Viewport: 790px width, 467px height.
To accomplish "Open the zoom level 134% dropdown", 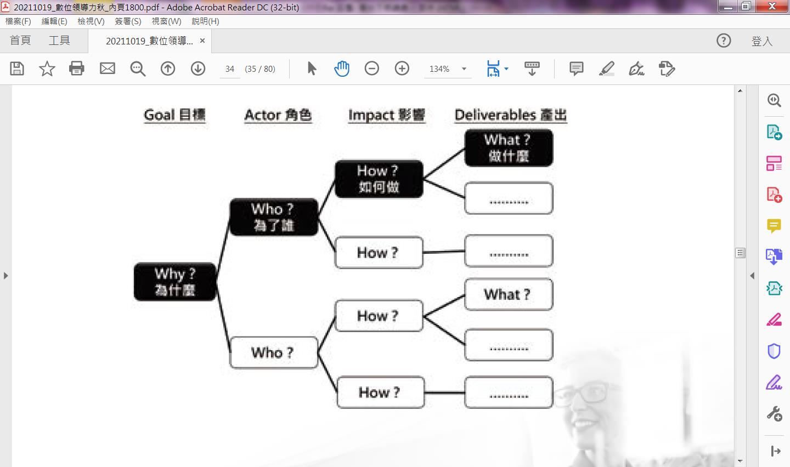I will [464, 69].
